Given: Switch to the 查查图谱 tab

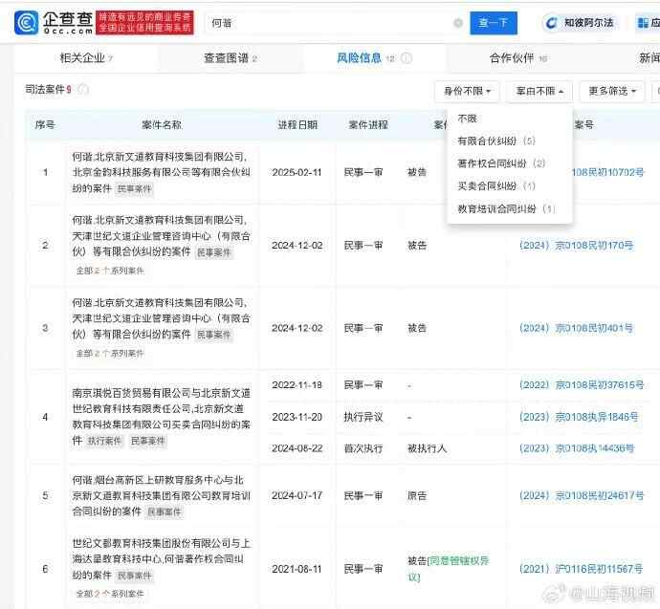Looking at the screenshot, I should pyautogui.click(x=231, y=58).
